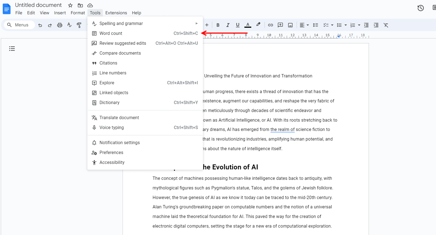Close the open Tools menu

95,13
